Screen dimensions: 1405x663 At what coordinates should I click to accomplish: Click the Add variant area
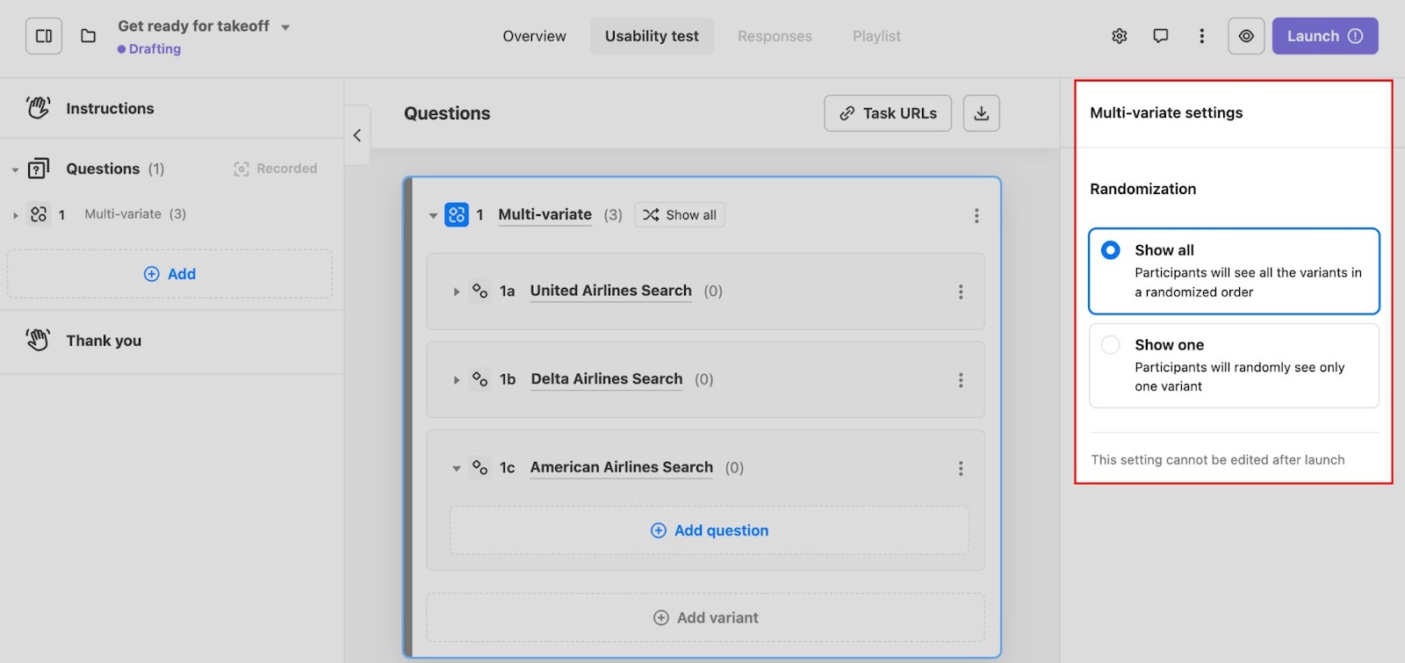pos(706,617)
